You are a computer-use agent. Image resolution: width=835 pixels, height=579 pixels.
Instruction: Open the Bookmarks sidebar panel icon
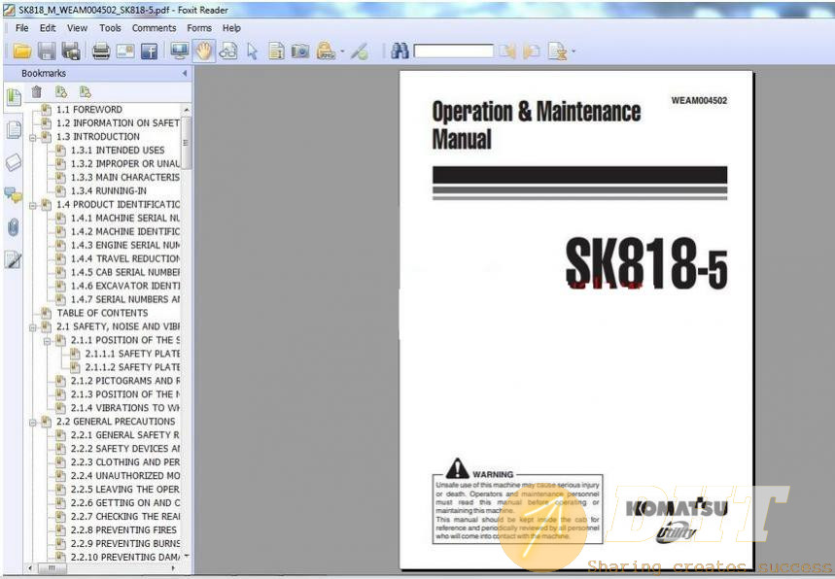click(x=14, y=97)
